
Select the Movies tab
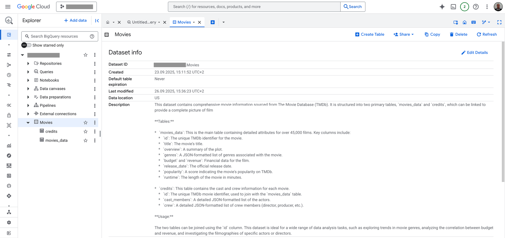coord(185,22)
